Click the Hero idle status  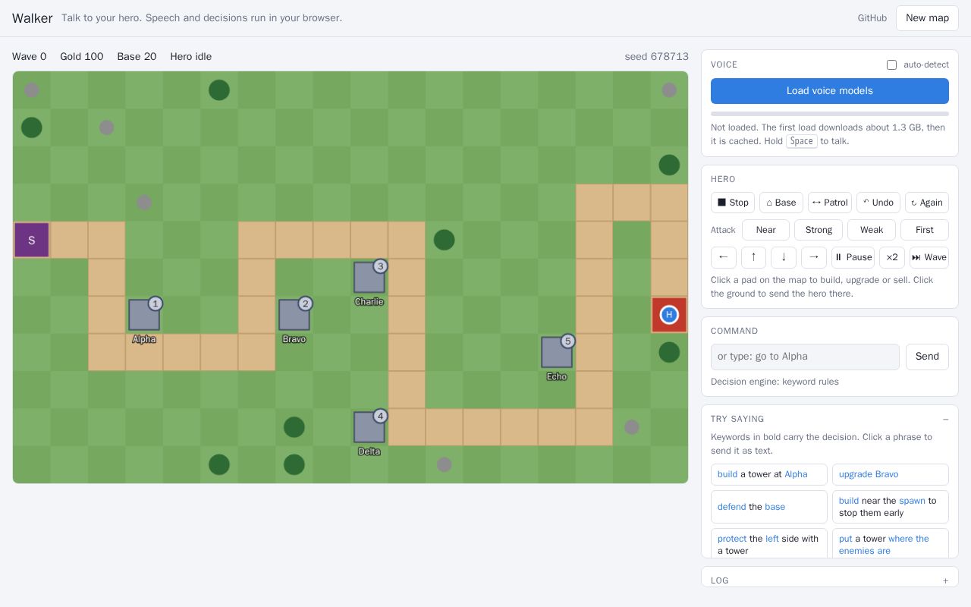191,57
